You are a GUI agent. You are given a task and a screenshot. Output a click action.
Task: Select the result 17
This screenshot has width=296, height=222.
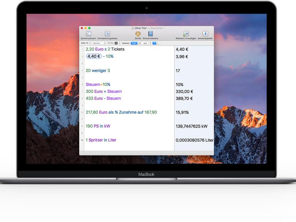(x=178, y=71)
